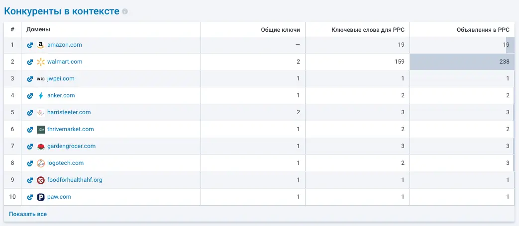Screen dimensions: 519x226
Task: Click the "Общие ключи" column header
Action: point(280,30)
